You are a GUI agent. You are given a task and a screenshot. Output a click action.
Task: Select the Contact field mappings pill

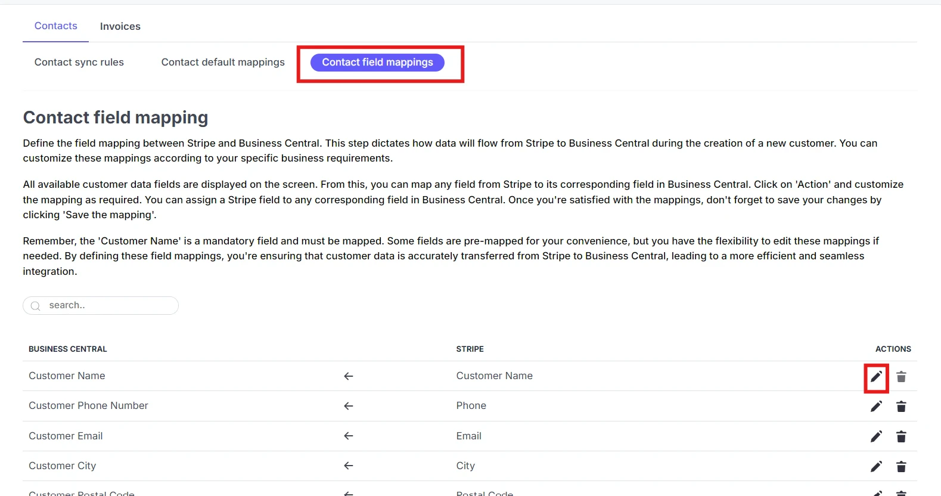(378, 62)
